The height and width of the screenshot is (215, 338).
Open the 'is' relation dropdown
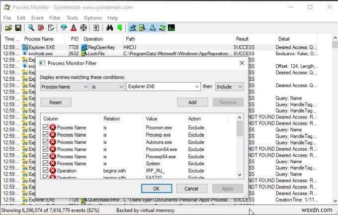click(x=108, y=87)
